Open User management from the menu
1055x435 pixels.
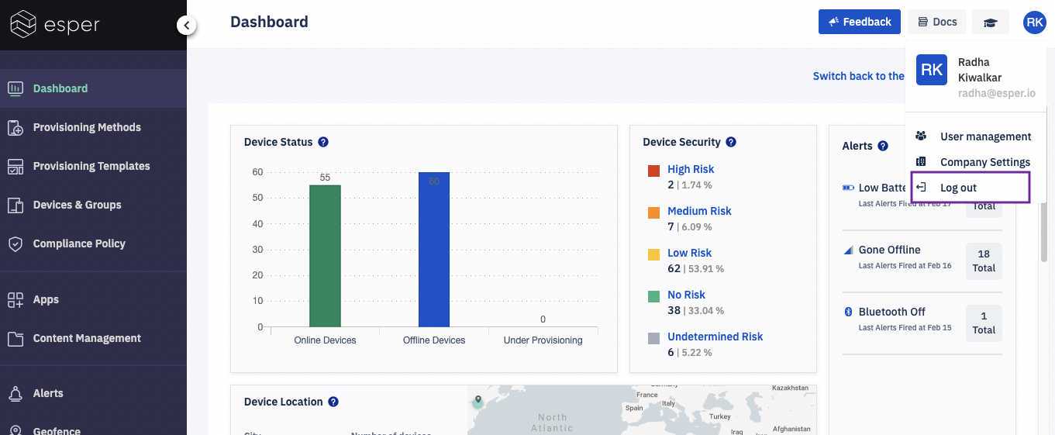coord(985,136)
